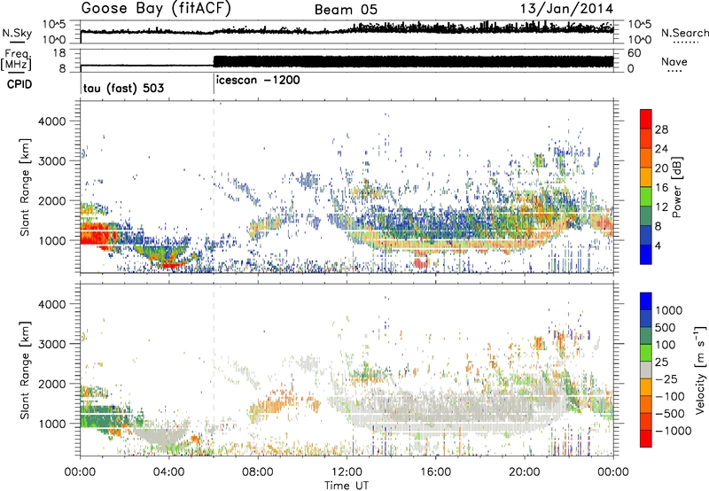The image size is (709, 491).
Task: Click Slant Range label of power panel
Action: tap(25, 187)
